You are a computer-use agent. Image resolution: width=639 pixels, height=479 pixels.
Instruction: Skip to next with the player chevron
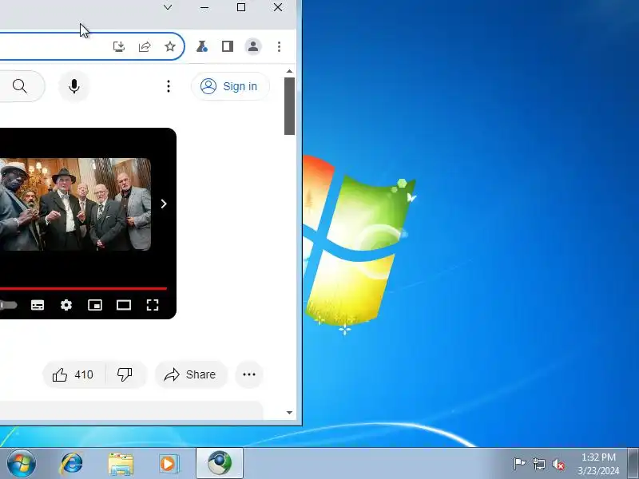(164, 204)
